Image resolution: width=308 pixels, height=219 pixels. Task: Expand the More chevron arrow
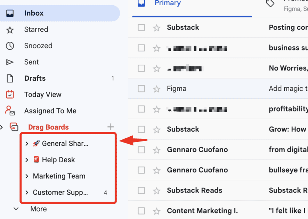coord(16,209)
